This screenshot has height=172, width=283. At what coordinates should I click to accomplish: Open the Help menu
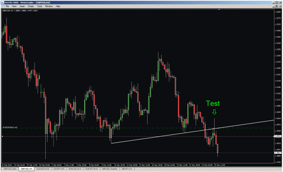tap(58, 6)
